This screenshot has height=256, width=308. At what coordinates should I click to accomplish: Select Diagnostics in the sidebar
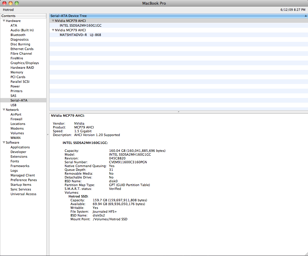pyautogui.click(x=19, y=39)
